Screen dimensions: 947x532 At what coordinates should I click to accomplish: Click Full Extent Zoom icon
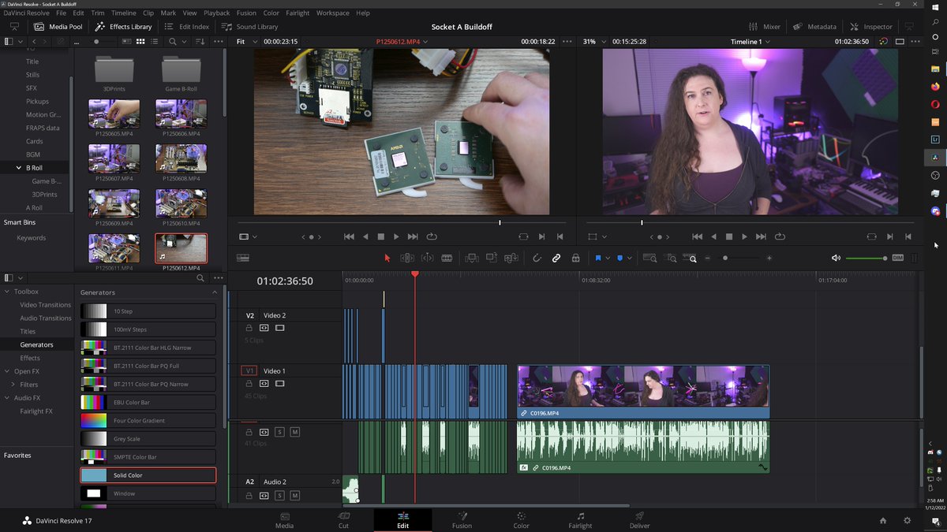[650, 258]
